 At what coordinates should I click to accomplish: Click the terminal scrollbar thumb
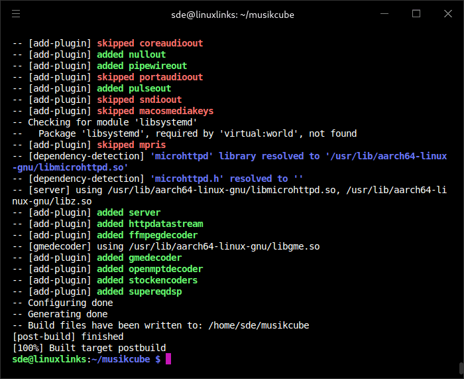click(x=461, y=368)
